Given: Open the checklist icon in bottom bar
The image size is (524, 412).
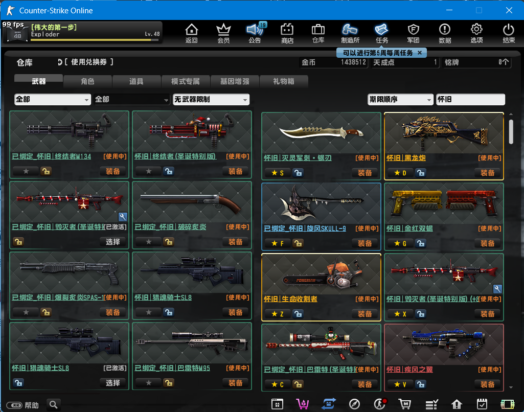Looking at the screenshot, I should [431, 404].
